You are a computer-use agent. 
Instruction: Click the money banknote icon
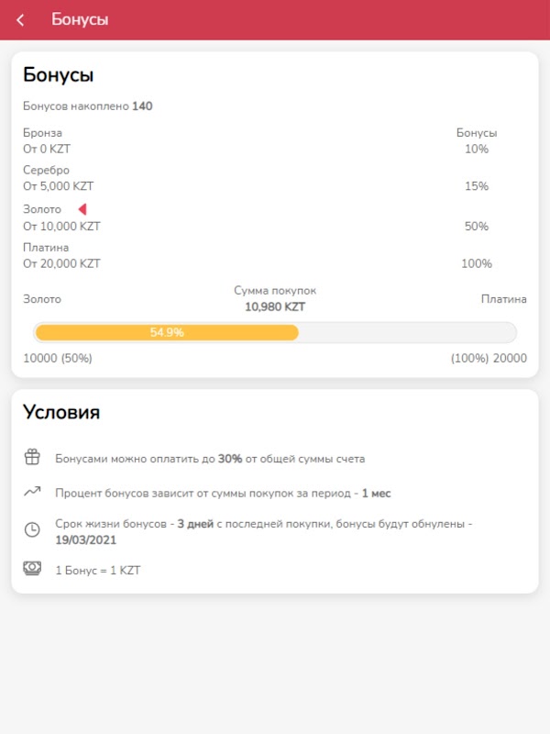tap(32, 569)
